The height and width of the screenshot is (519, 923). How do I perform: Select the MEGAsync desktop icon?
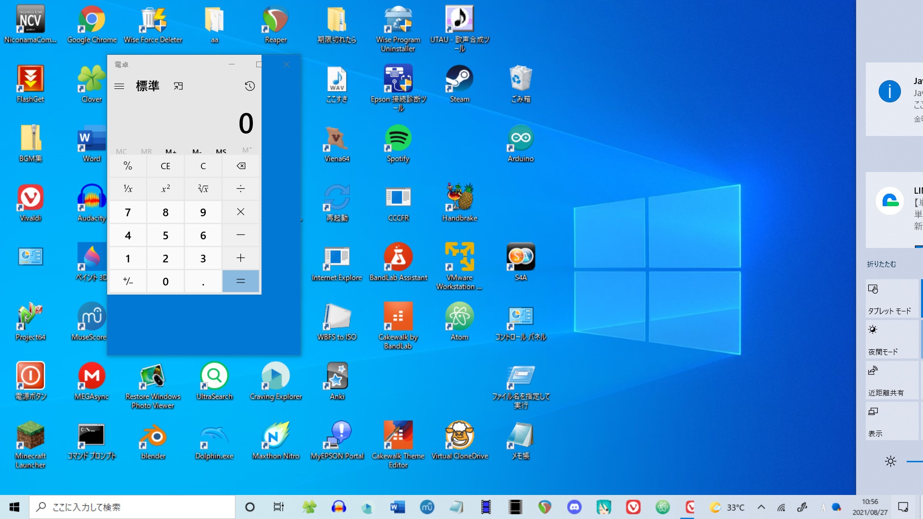click(92, 381)
